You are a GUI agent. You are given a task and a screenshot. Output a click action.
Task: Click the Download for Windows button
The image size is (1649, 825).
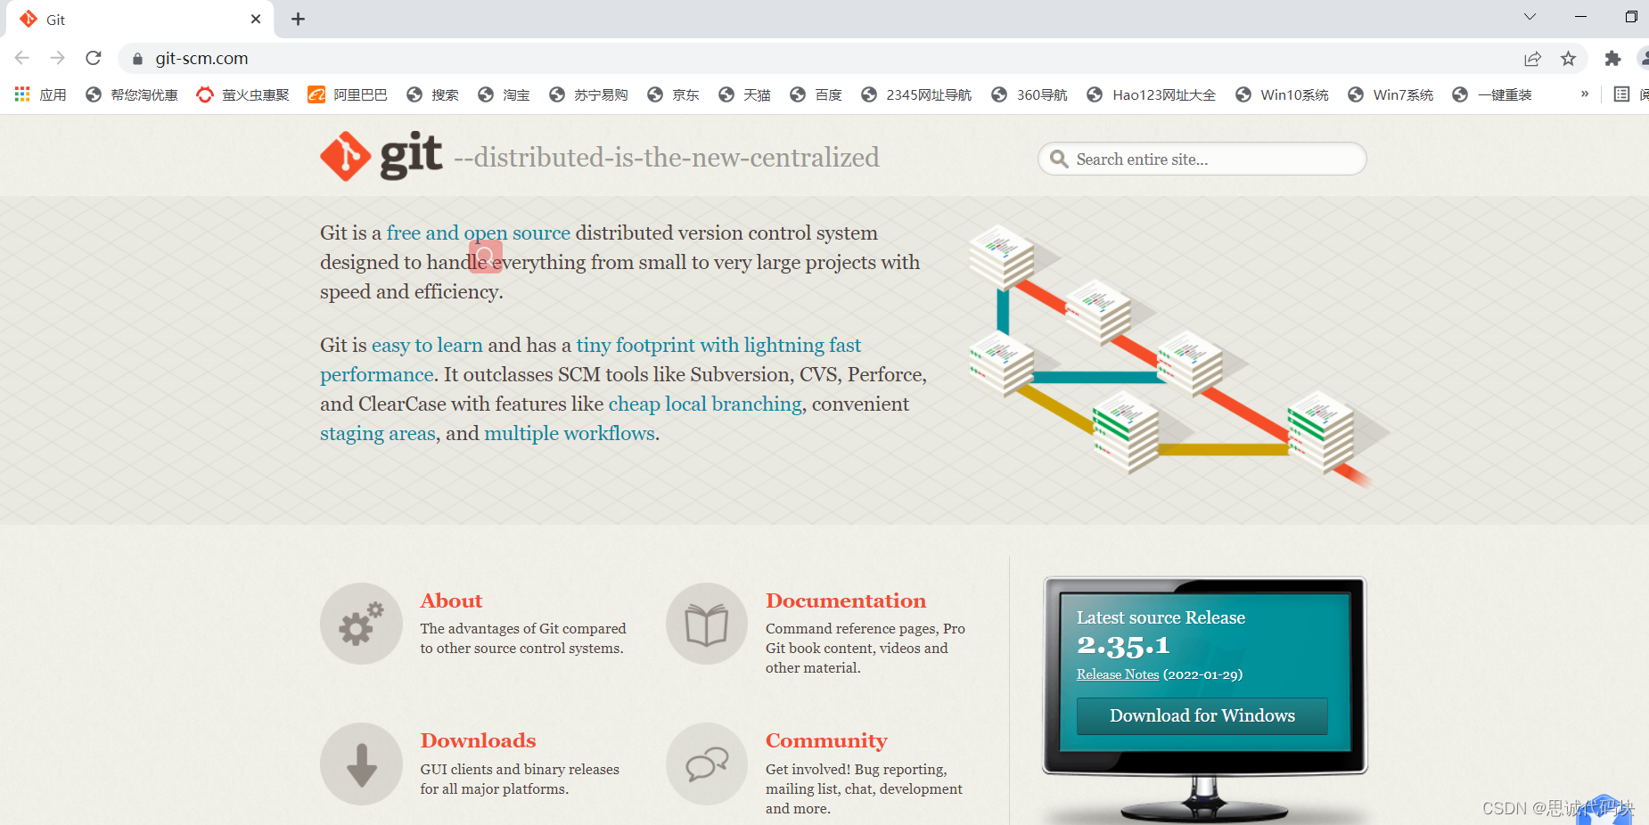1202,715
